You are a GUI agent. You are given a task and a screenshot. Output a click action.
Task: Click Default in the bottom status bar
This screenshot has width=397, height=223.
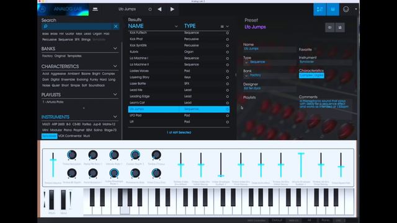[277, 221]
